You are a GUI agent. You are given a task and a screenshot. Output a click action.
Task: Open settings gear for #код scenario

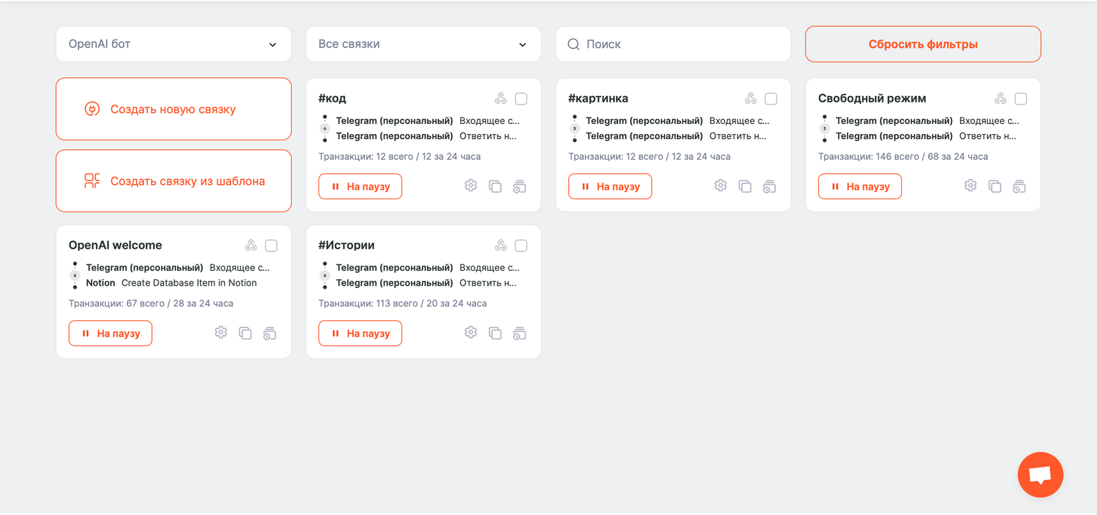coord(470,186)
